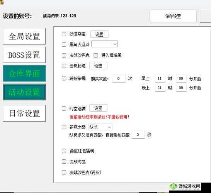Enable the 进入后发呆 checkbox
Screen dimensions: 211x193
tap(96, 55)
